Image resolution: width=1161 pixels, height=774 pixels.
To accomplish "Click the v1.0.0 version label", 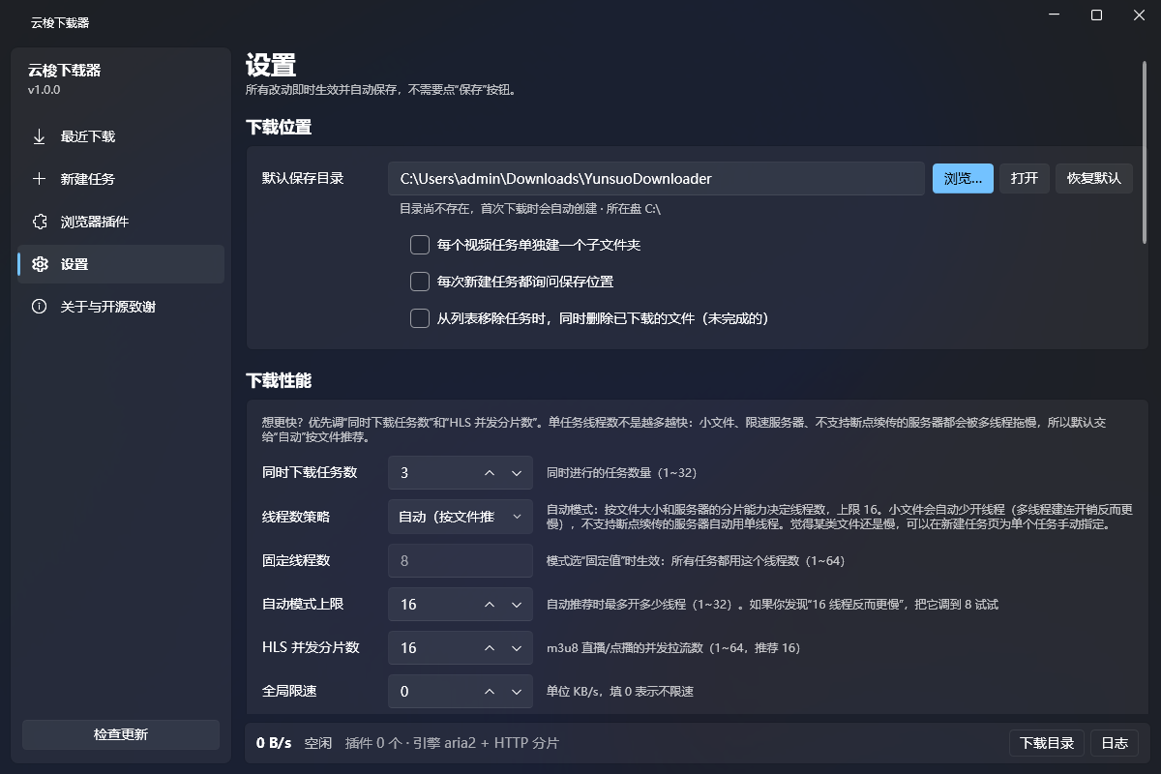I will click(45, 89).
